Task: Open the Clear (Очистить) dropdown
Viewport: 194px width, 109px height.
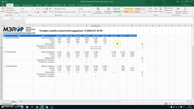Action: [x=169, y=13]
